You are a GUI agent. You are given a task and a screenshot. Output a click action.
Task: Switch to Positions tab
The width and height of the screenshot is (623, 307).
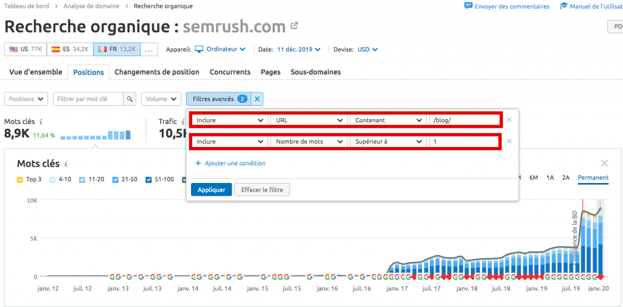(89, 72)
